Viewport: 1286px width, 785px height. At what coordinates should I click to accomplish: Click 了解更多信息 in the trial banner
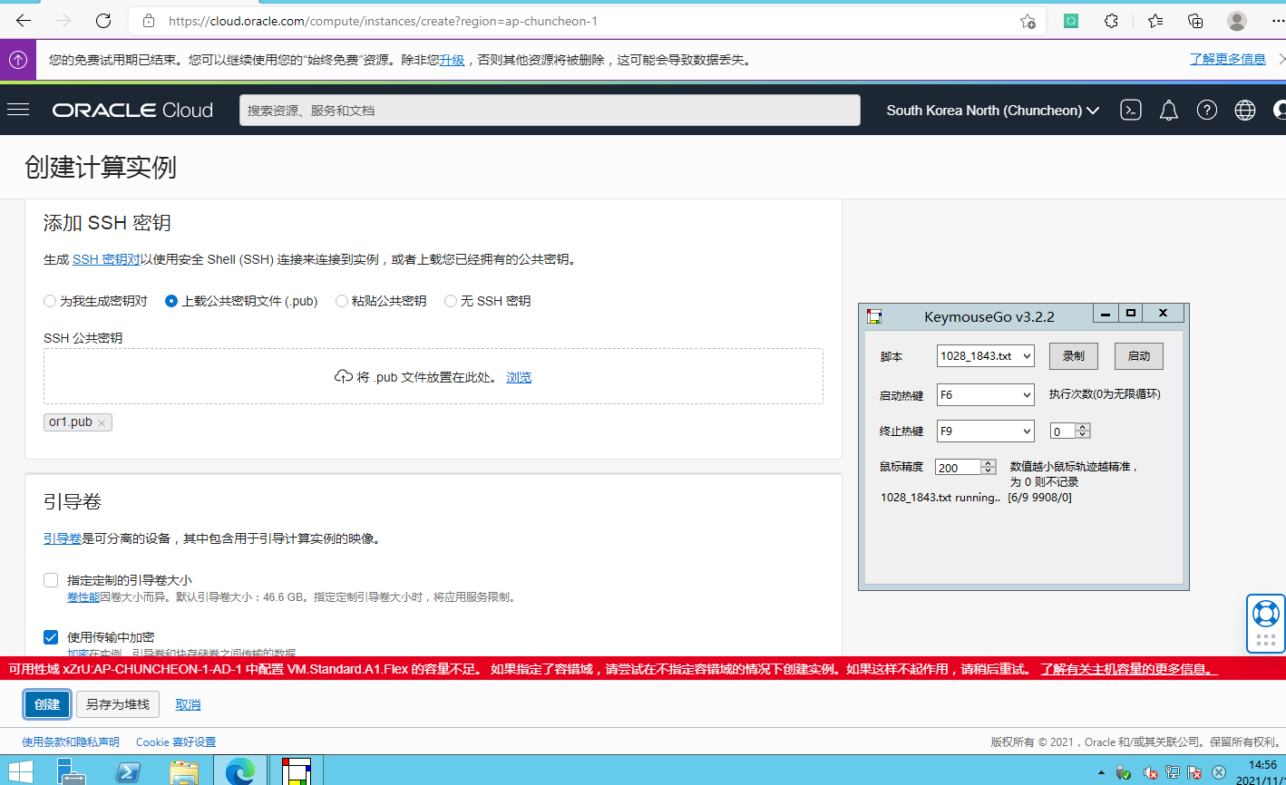[x=1228, y=59]
